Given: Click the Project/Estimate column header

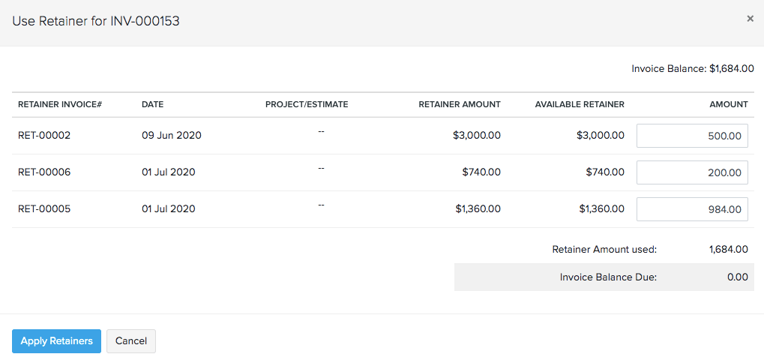Looking at the screenshot, I should [307, 104].
